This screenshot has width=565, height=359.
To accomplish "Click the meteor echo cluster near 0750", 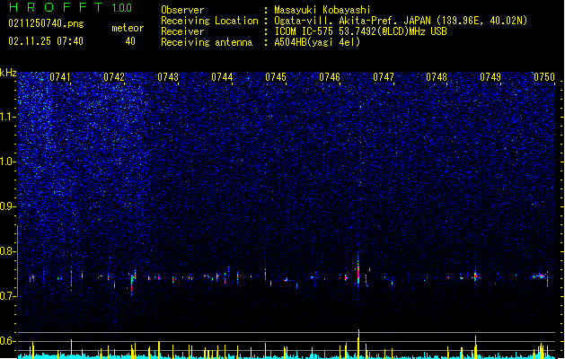I will point(540,276).
